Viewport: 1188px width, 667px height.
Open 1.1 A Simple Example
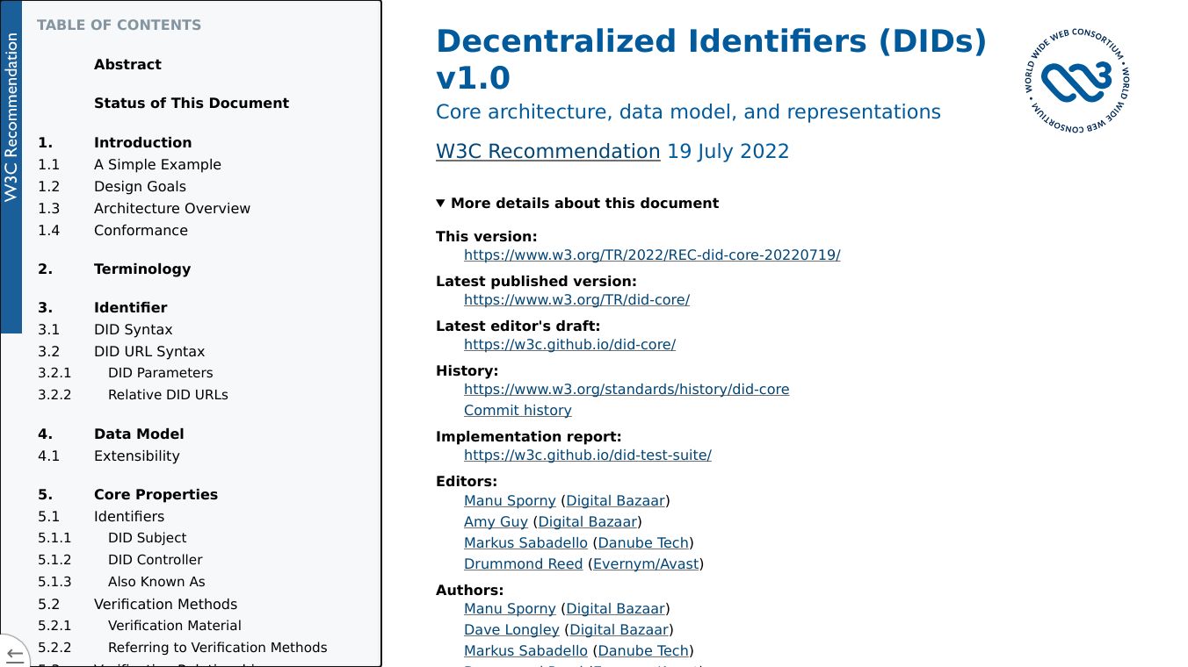pyautogui.click(x=129, y=164)
